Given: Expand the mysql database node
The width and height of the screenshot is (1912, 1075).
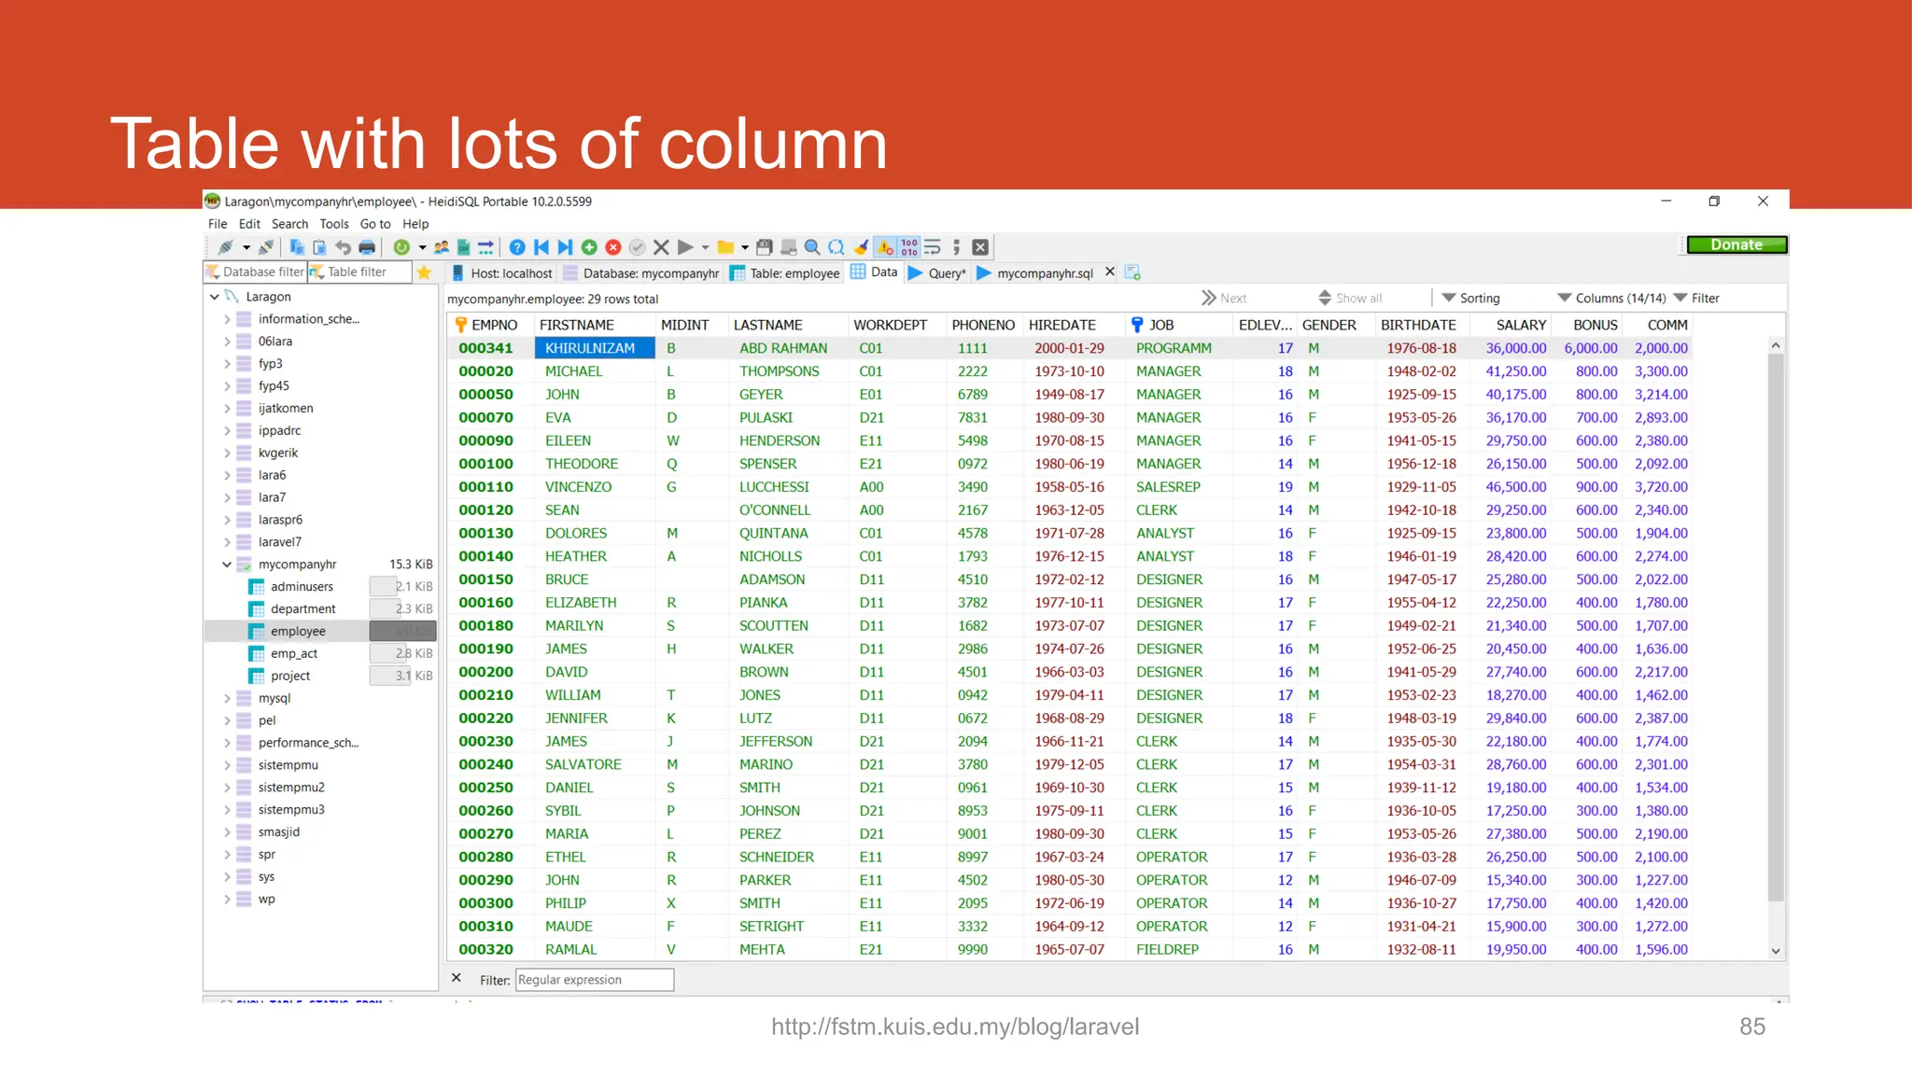Looking at the screenshot, I should click(227, 698).
